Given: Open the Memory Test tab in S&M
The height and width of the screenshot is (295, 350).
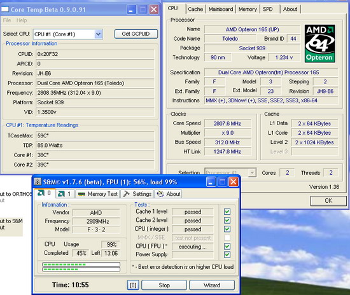Looking at the screenshot, I should coord(98,194).
